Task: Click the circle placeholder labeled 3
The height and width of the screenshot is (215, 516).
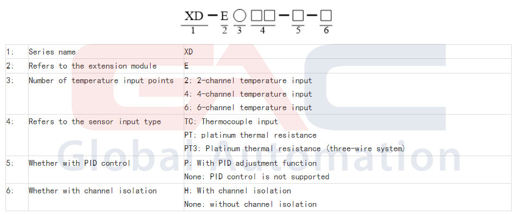Action: [240, 16]
